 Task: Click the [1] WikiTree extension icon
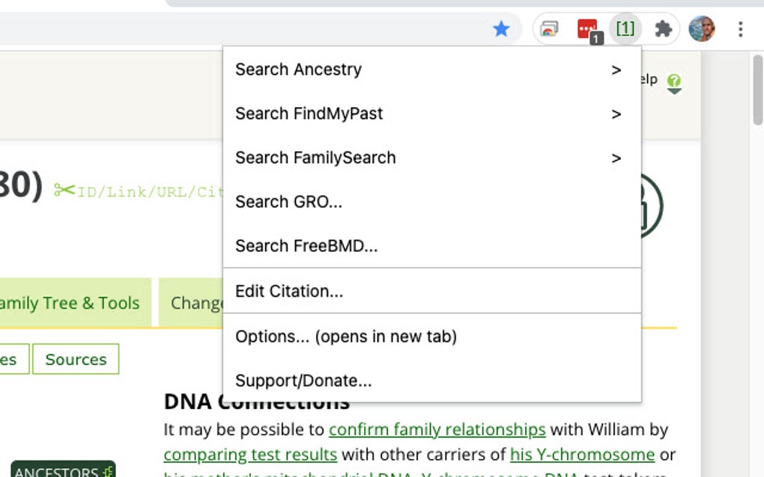(625, 28)
